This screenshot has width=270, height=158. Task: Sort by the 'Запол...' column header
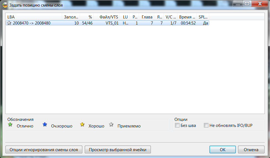pyautogui.click(x=71, y=17)
